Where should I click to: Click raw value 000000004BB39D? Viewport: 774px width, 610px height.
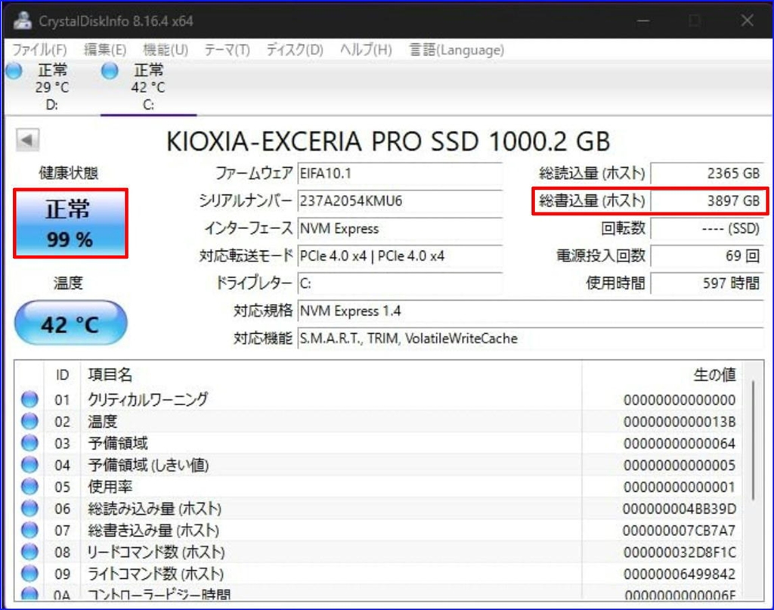680,508
